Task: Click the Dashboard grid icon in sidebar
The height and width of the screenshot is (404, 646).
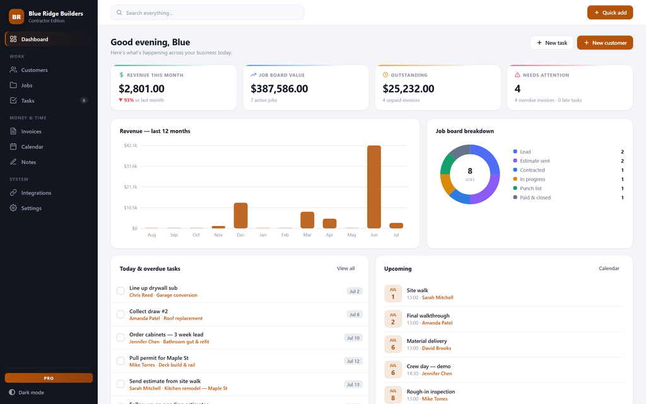Action: [x=13, y=39]
